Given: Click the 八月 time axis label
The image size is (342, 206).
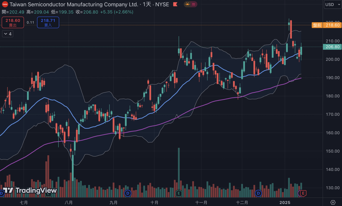Looking at the screenshot, I should point(69,202).
